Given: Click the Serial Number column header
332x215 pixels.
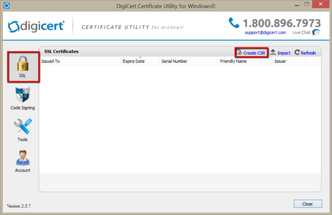Looking at the screenshot, I should (x=189, y=61).
